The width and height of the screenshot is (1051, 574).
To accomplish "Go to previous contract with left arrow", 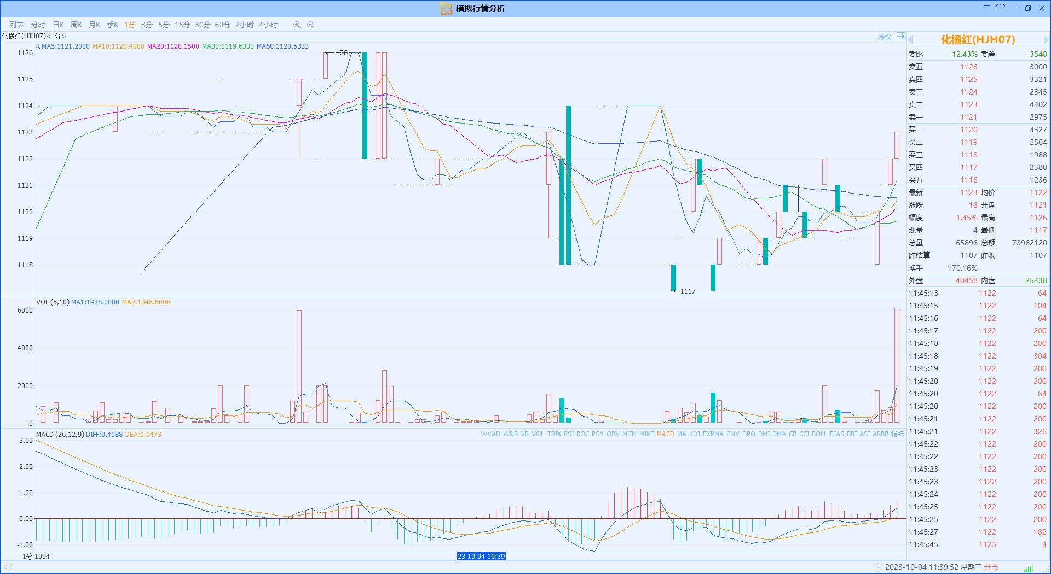I will click(911, 39).
